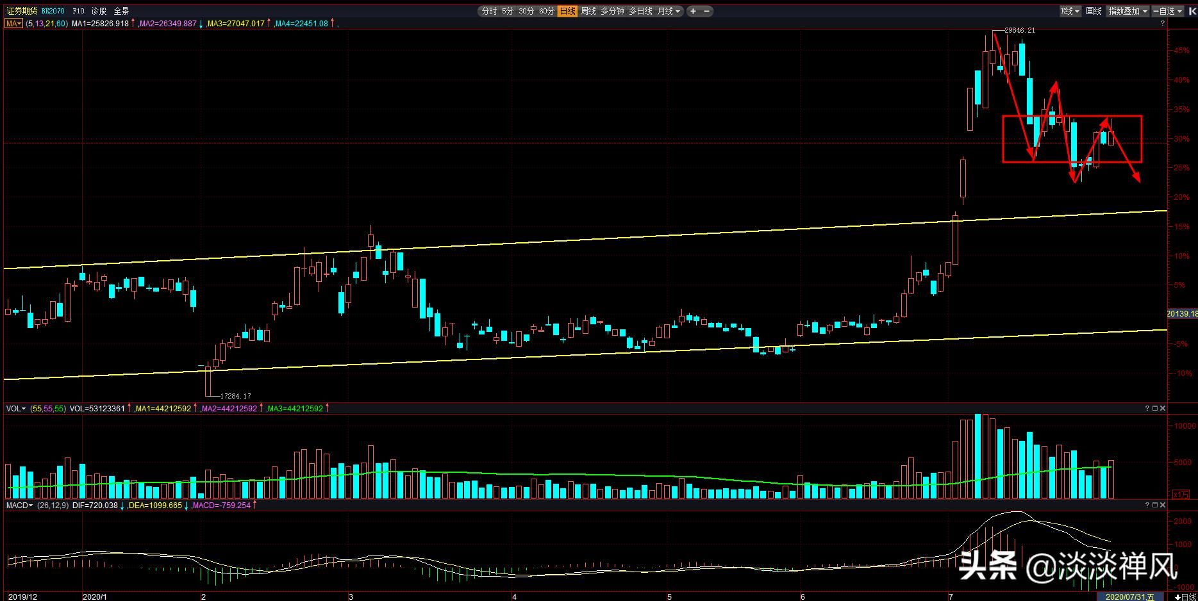1198x601 pixels.
Task: Open the 日线 period selector at bottom right
Action: (1185, 597)
